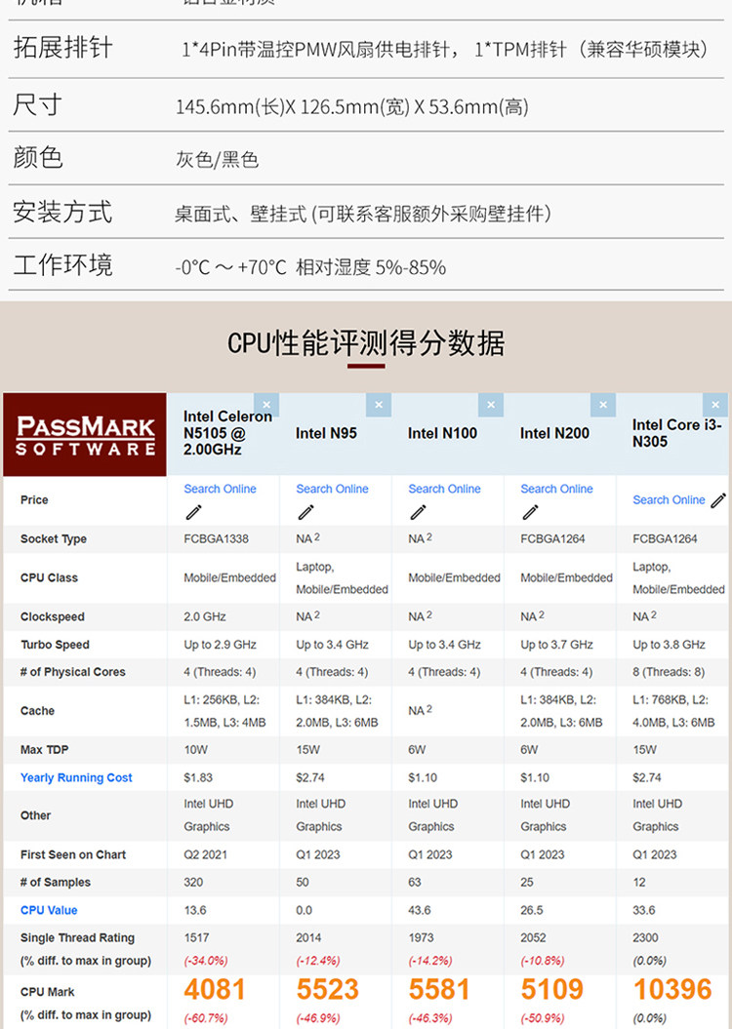Click single thread rating 2014
Viewport: 732px width, 1029px height.
tap(308, 937)
